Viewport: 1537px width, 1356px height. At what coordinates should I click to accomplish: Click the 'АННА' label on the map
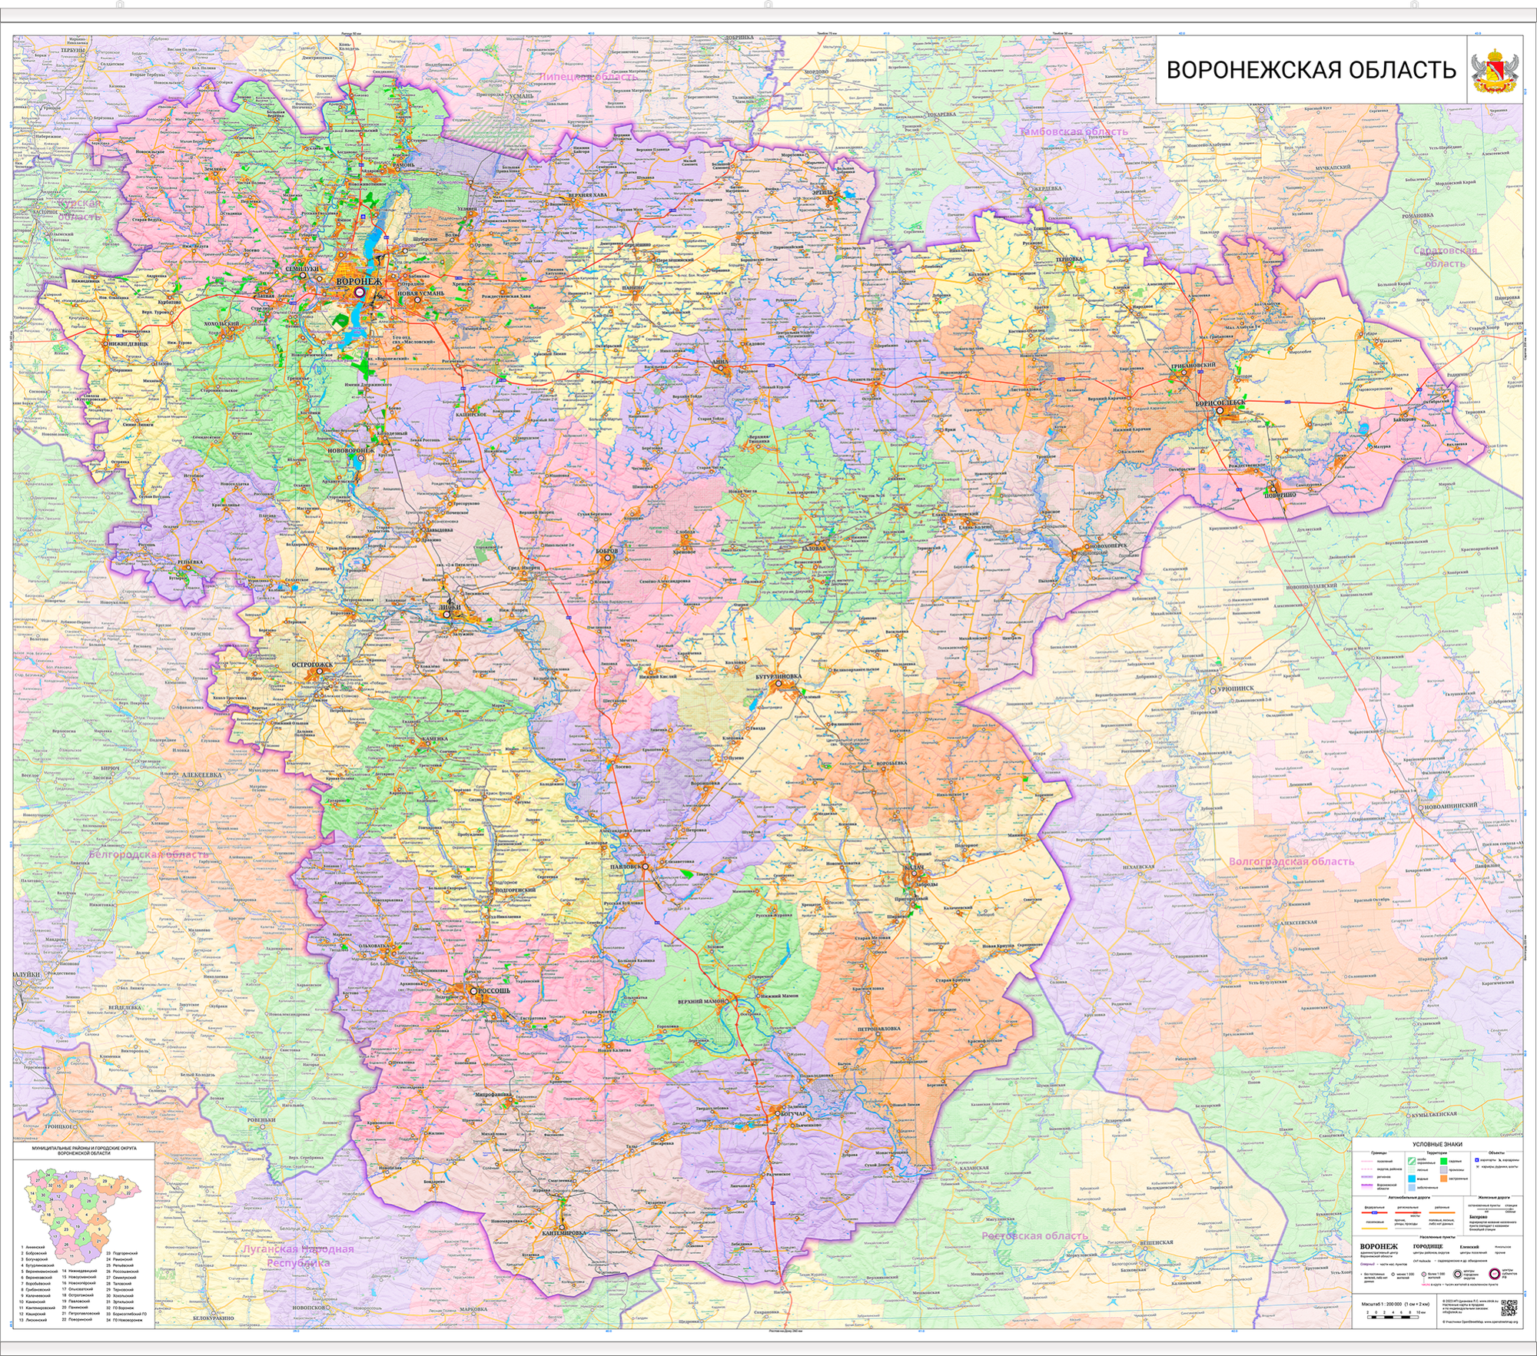[x=720, y=362]
